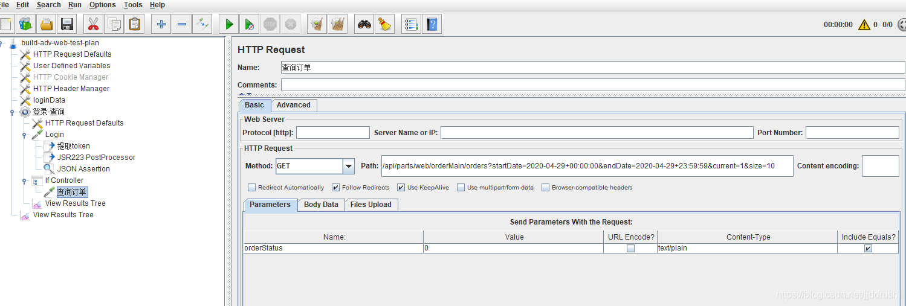Click the blue minus Remove icon
Screen dimensions: 906x306
181,24
